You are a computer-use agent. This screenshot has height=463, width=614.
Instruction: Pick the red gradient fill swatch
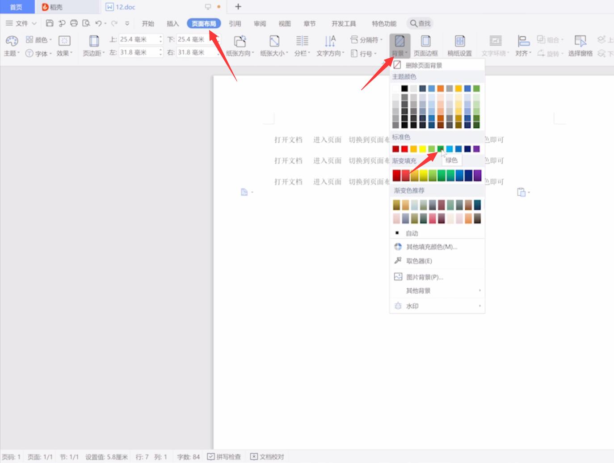pos(396,176)
